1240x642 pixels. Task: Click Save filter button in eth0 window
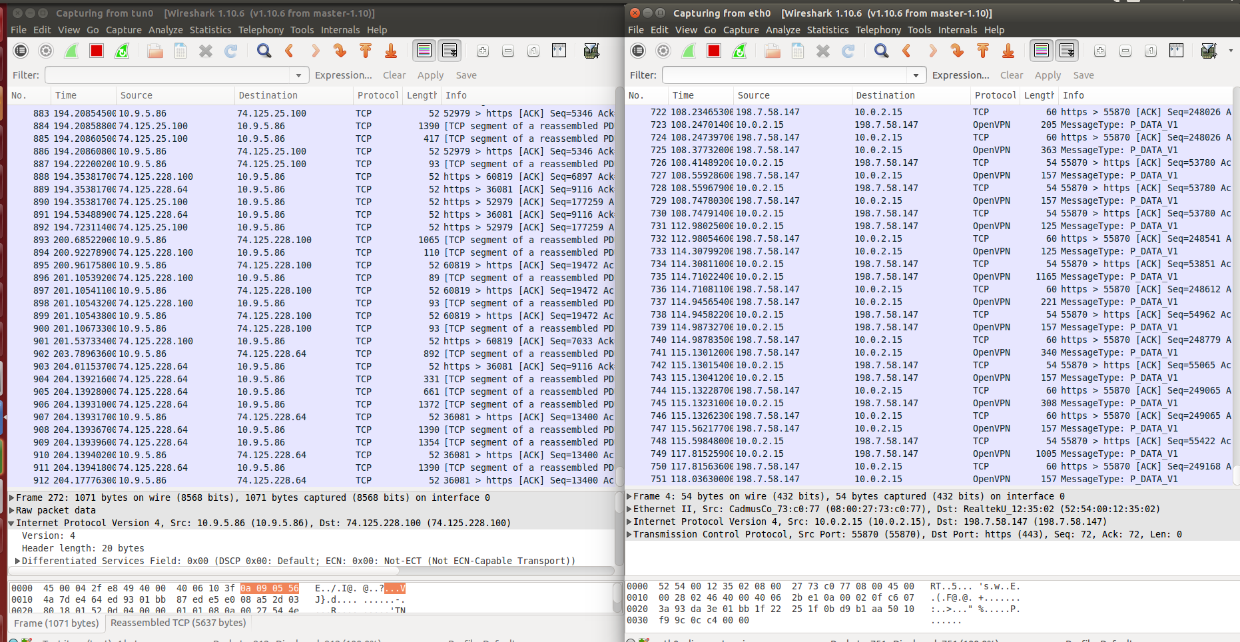click(x=1084, y=75)
